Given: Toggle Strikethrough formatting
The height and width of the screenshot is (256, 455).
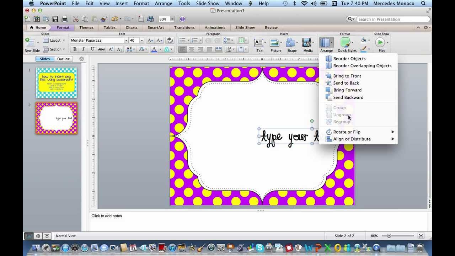Looking at the screenshot, I should [101, 49].
